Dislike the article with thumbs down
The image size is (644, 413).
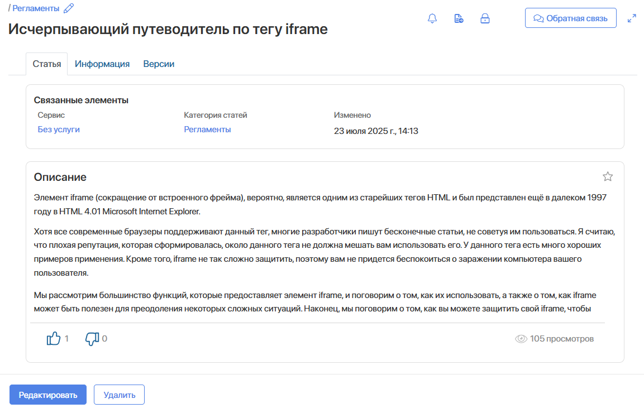pyautogui.click(x=92, y=338)
